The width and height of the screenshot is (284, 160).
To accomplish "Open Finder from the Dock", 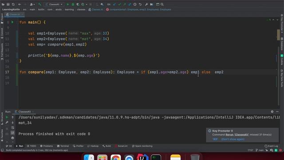I will (89, 157).
